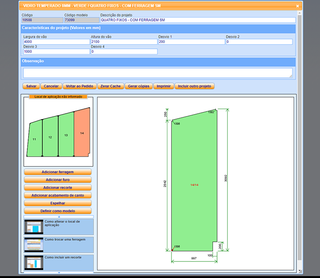This screenshot has height=278, width=320.
Task: Select glass panel 11 in preview
Action: click(x=34, y=139)
